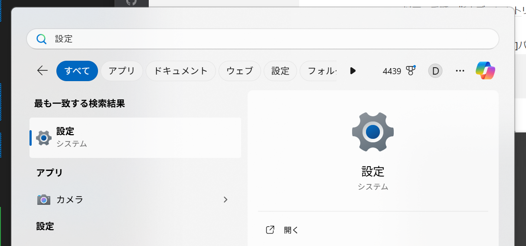Image resolution: width=526 pixels, height=246 pixels.
Task: Launch Copilot from colorful icon
Action: coord(485,71)
